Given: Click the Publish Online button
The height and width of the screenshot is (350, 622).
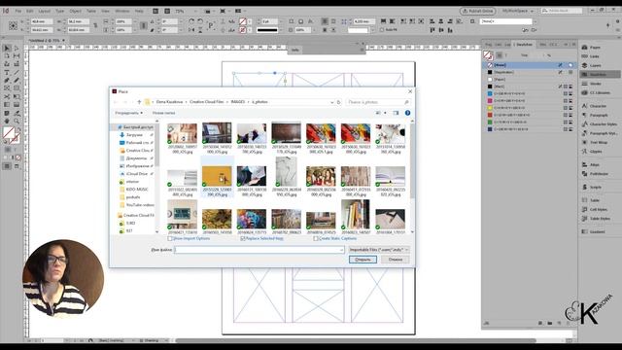Looking at the screenshot, I should (477, 11).
